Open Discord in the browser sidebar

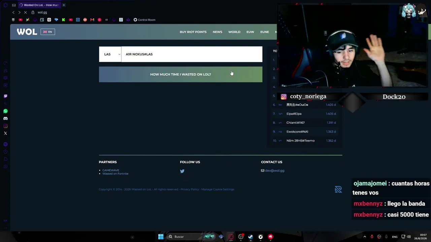(5, 118)
